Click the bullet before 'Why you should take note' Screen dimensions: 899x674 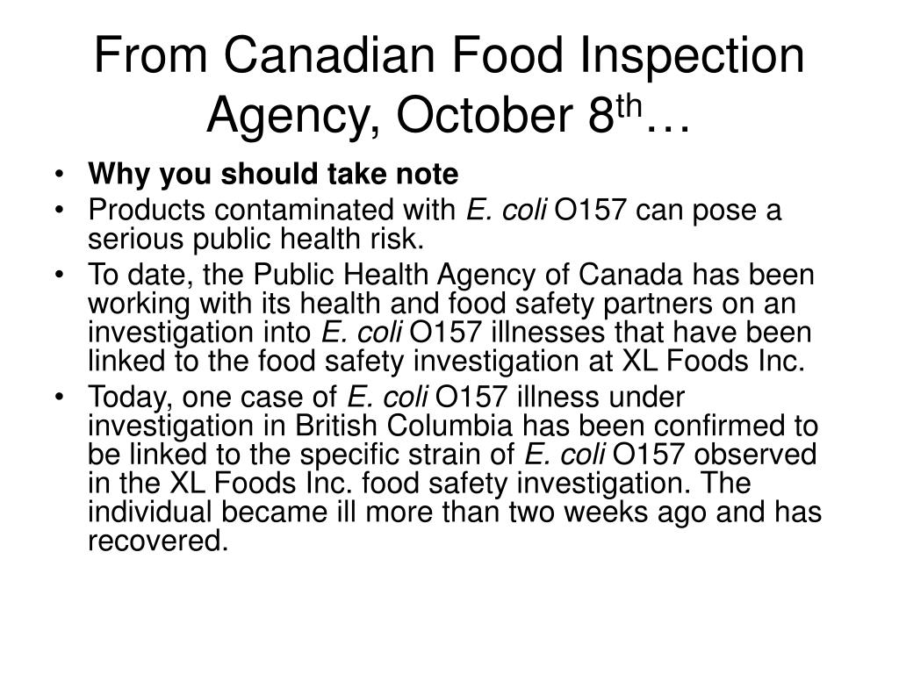coord(59,175)
